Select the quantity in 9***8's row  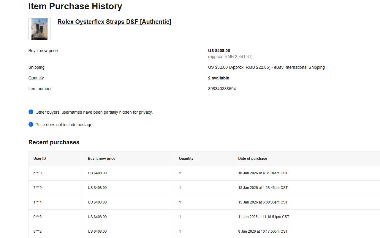tap(180, 217)
